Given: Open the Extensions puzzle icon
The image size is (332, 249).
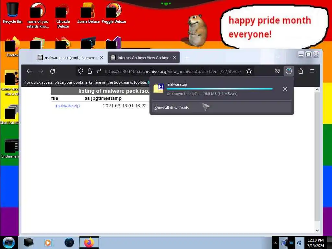Looking at the screenshot, I should pos(301,71).
